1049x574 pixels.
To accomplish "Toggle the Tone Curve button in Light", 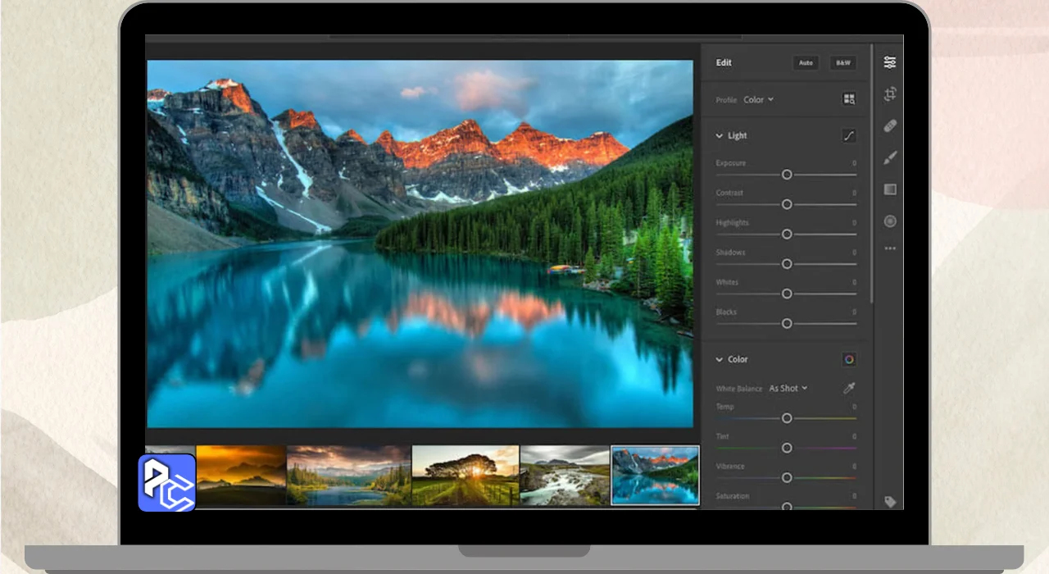I will pyautogui.click(x=849, y=136).
